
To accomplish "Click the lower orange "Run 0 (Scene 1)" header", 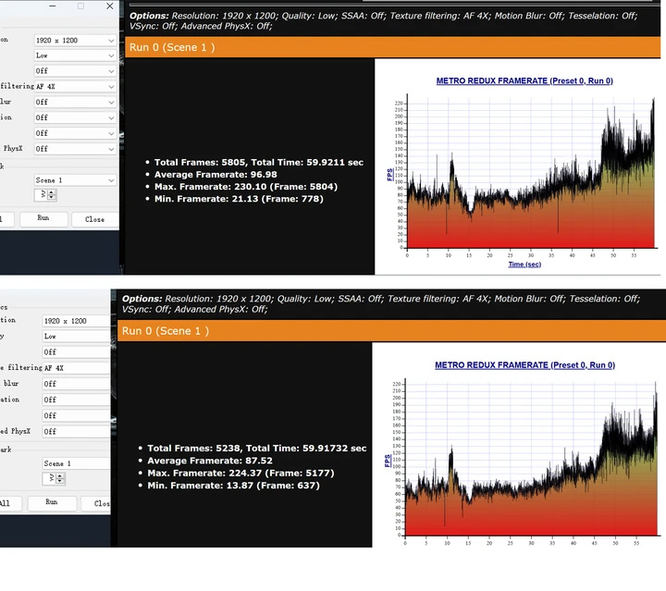I will pos(391,331).
